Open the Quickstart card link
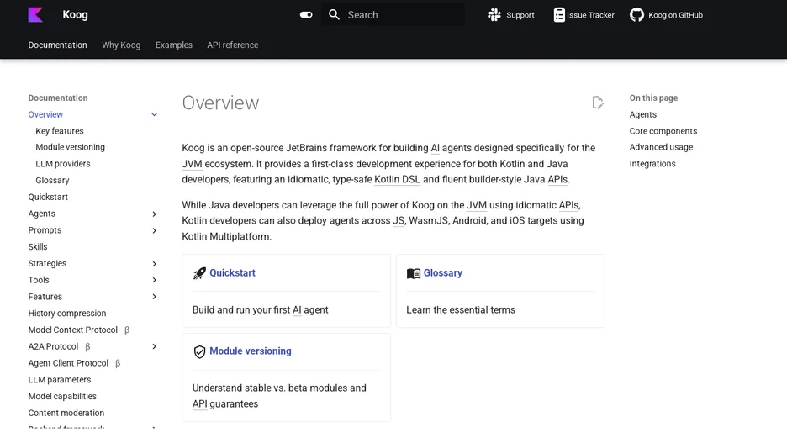This screenshot has width=787, height=443. click(x=232, y=272)
